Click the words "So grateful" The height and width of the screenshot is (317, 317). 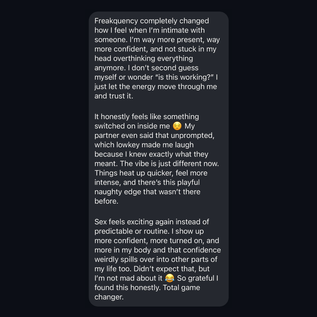point(195,278)
